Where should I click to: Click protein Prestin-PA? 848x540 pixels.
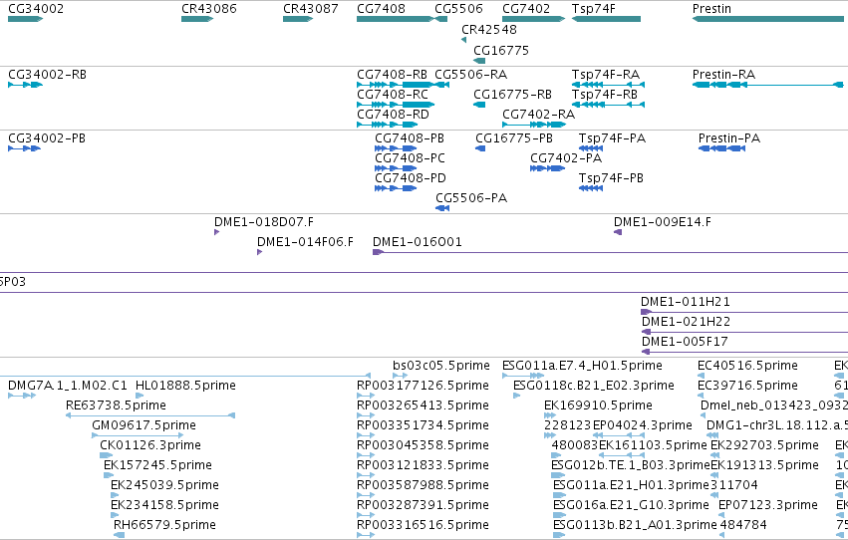(x=722, y=148)
